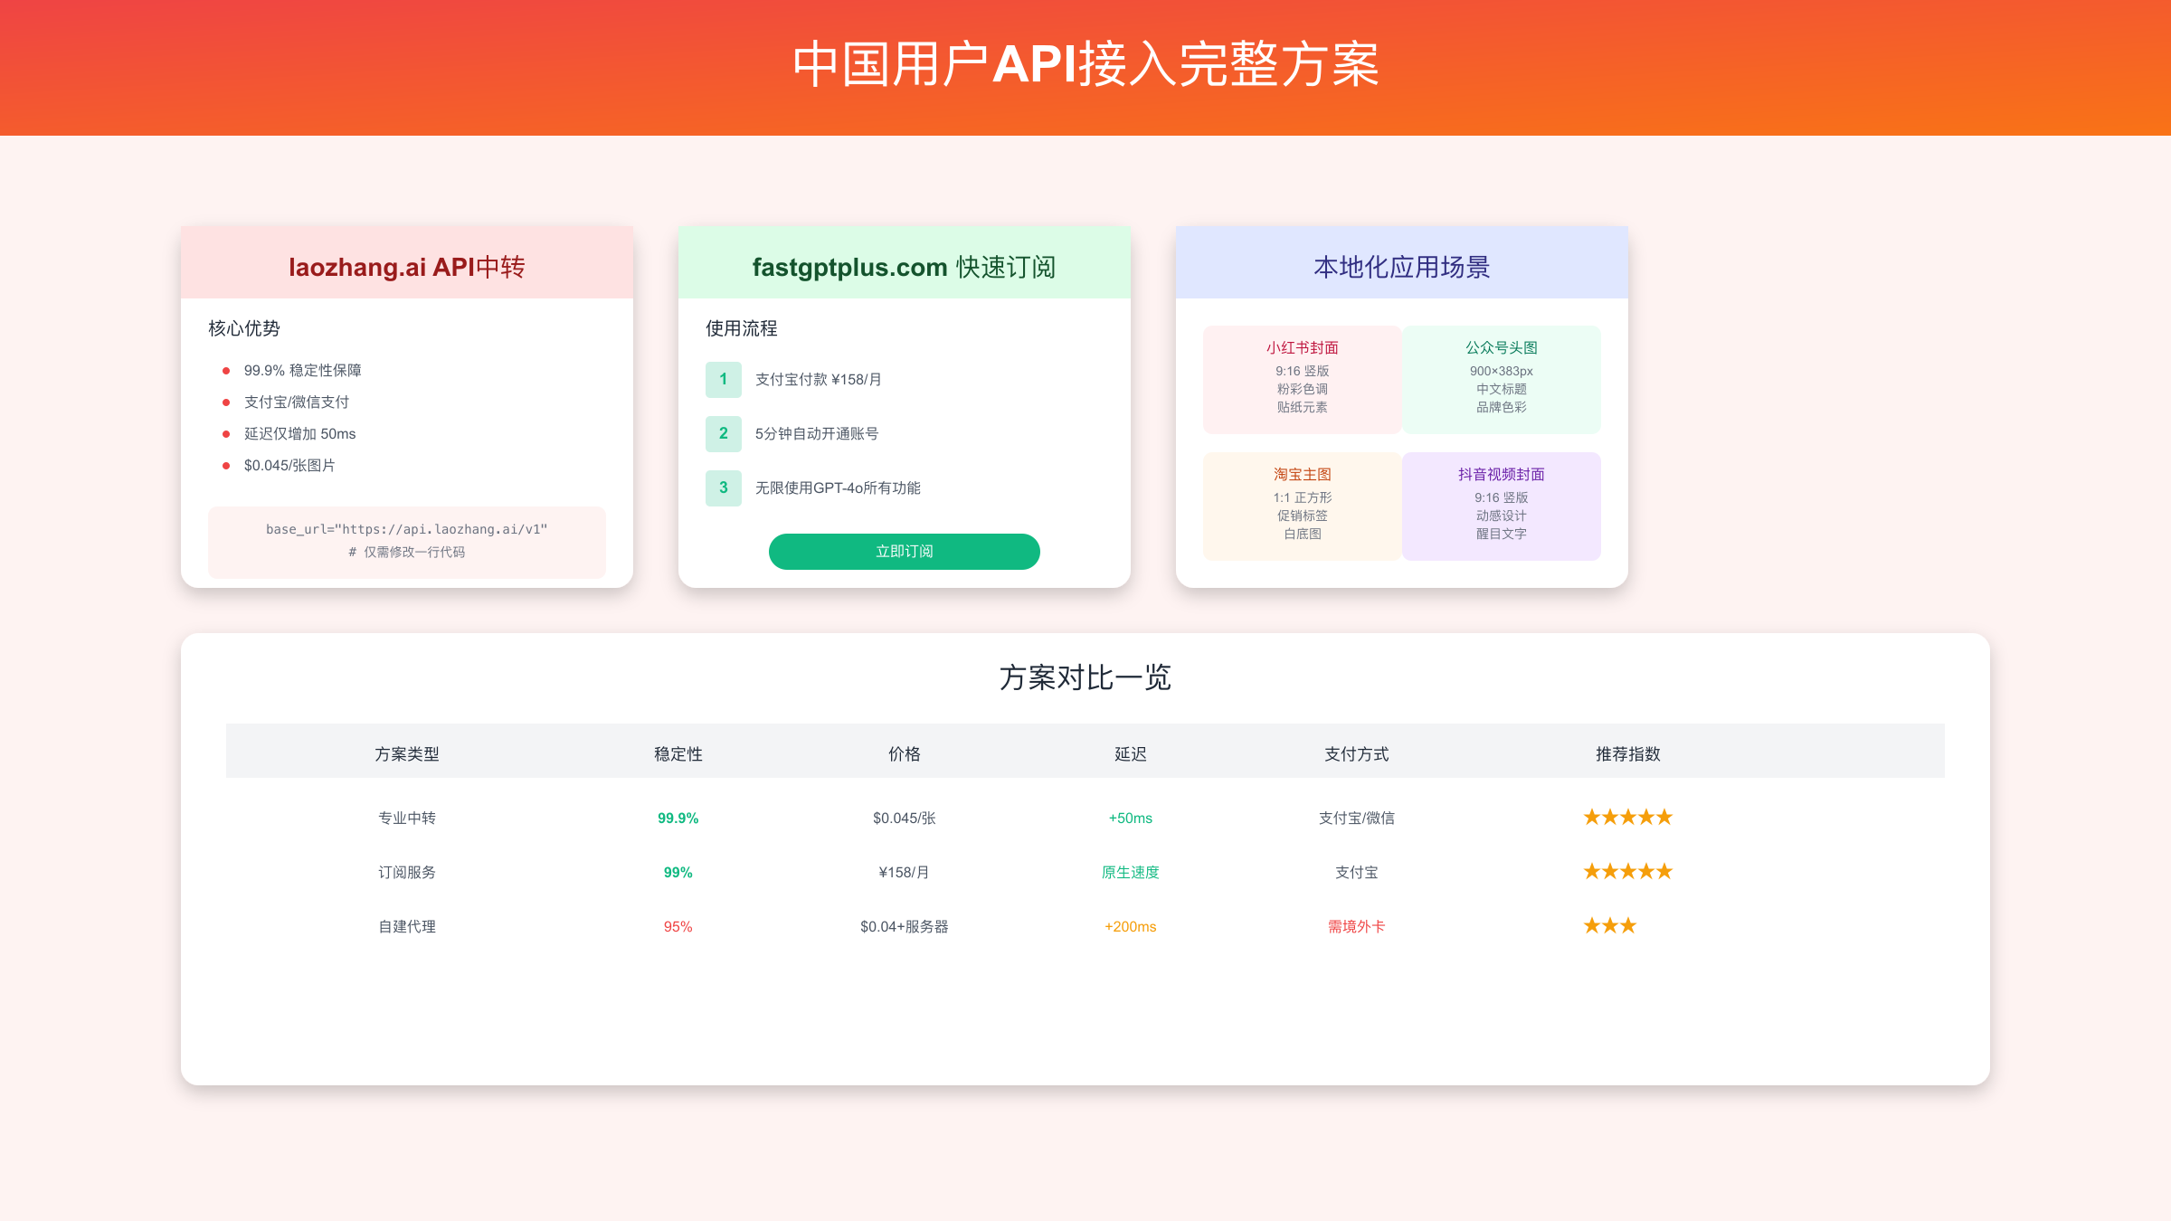This screenshot has width=2171, height=1221.
Task: Click five-star rating in 专业中转 row
Action: 1628,818
